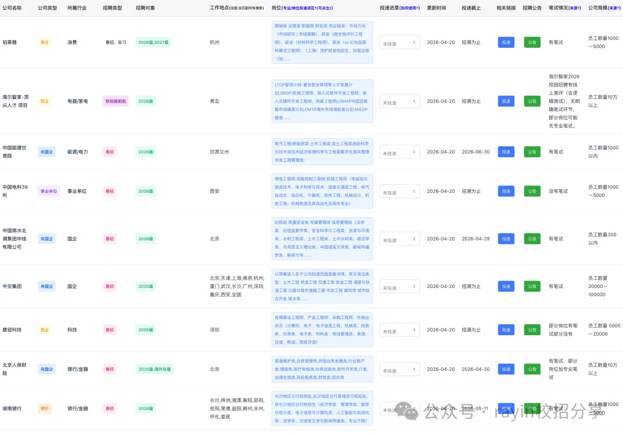Select deadline 2026-04-30 for 北京人保财险
Screen dimensions: 623x436
click(x=475, y=369)
